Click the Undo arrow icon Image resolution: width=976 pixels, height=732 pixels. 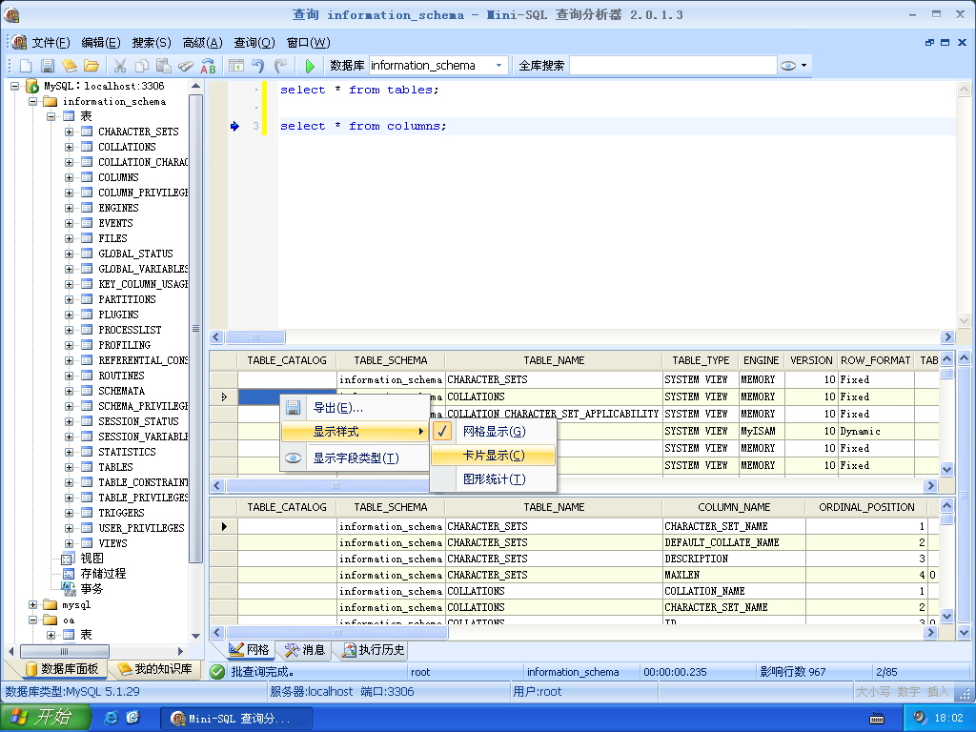[258, 66]
